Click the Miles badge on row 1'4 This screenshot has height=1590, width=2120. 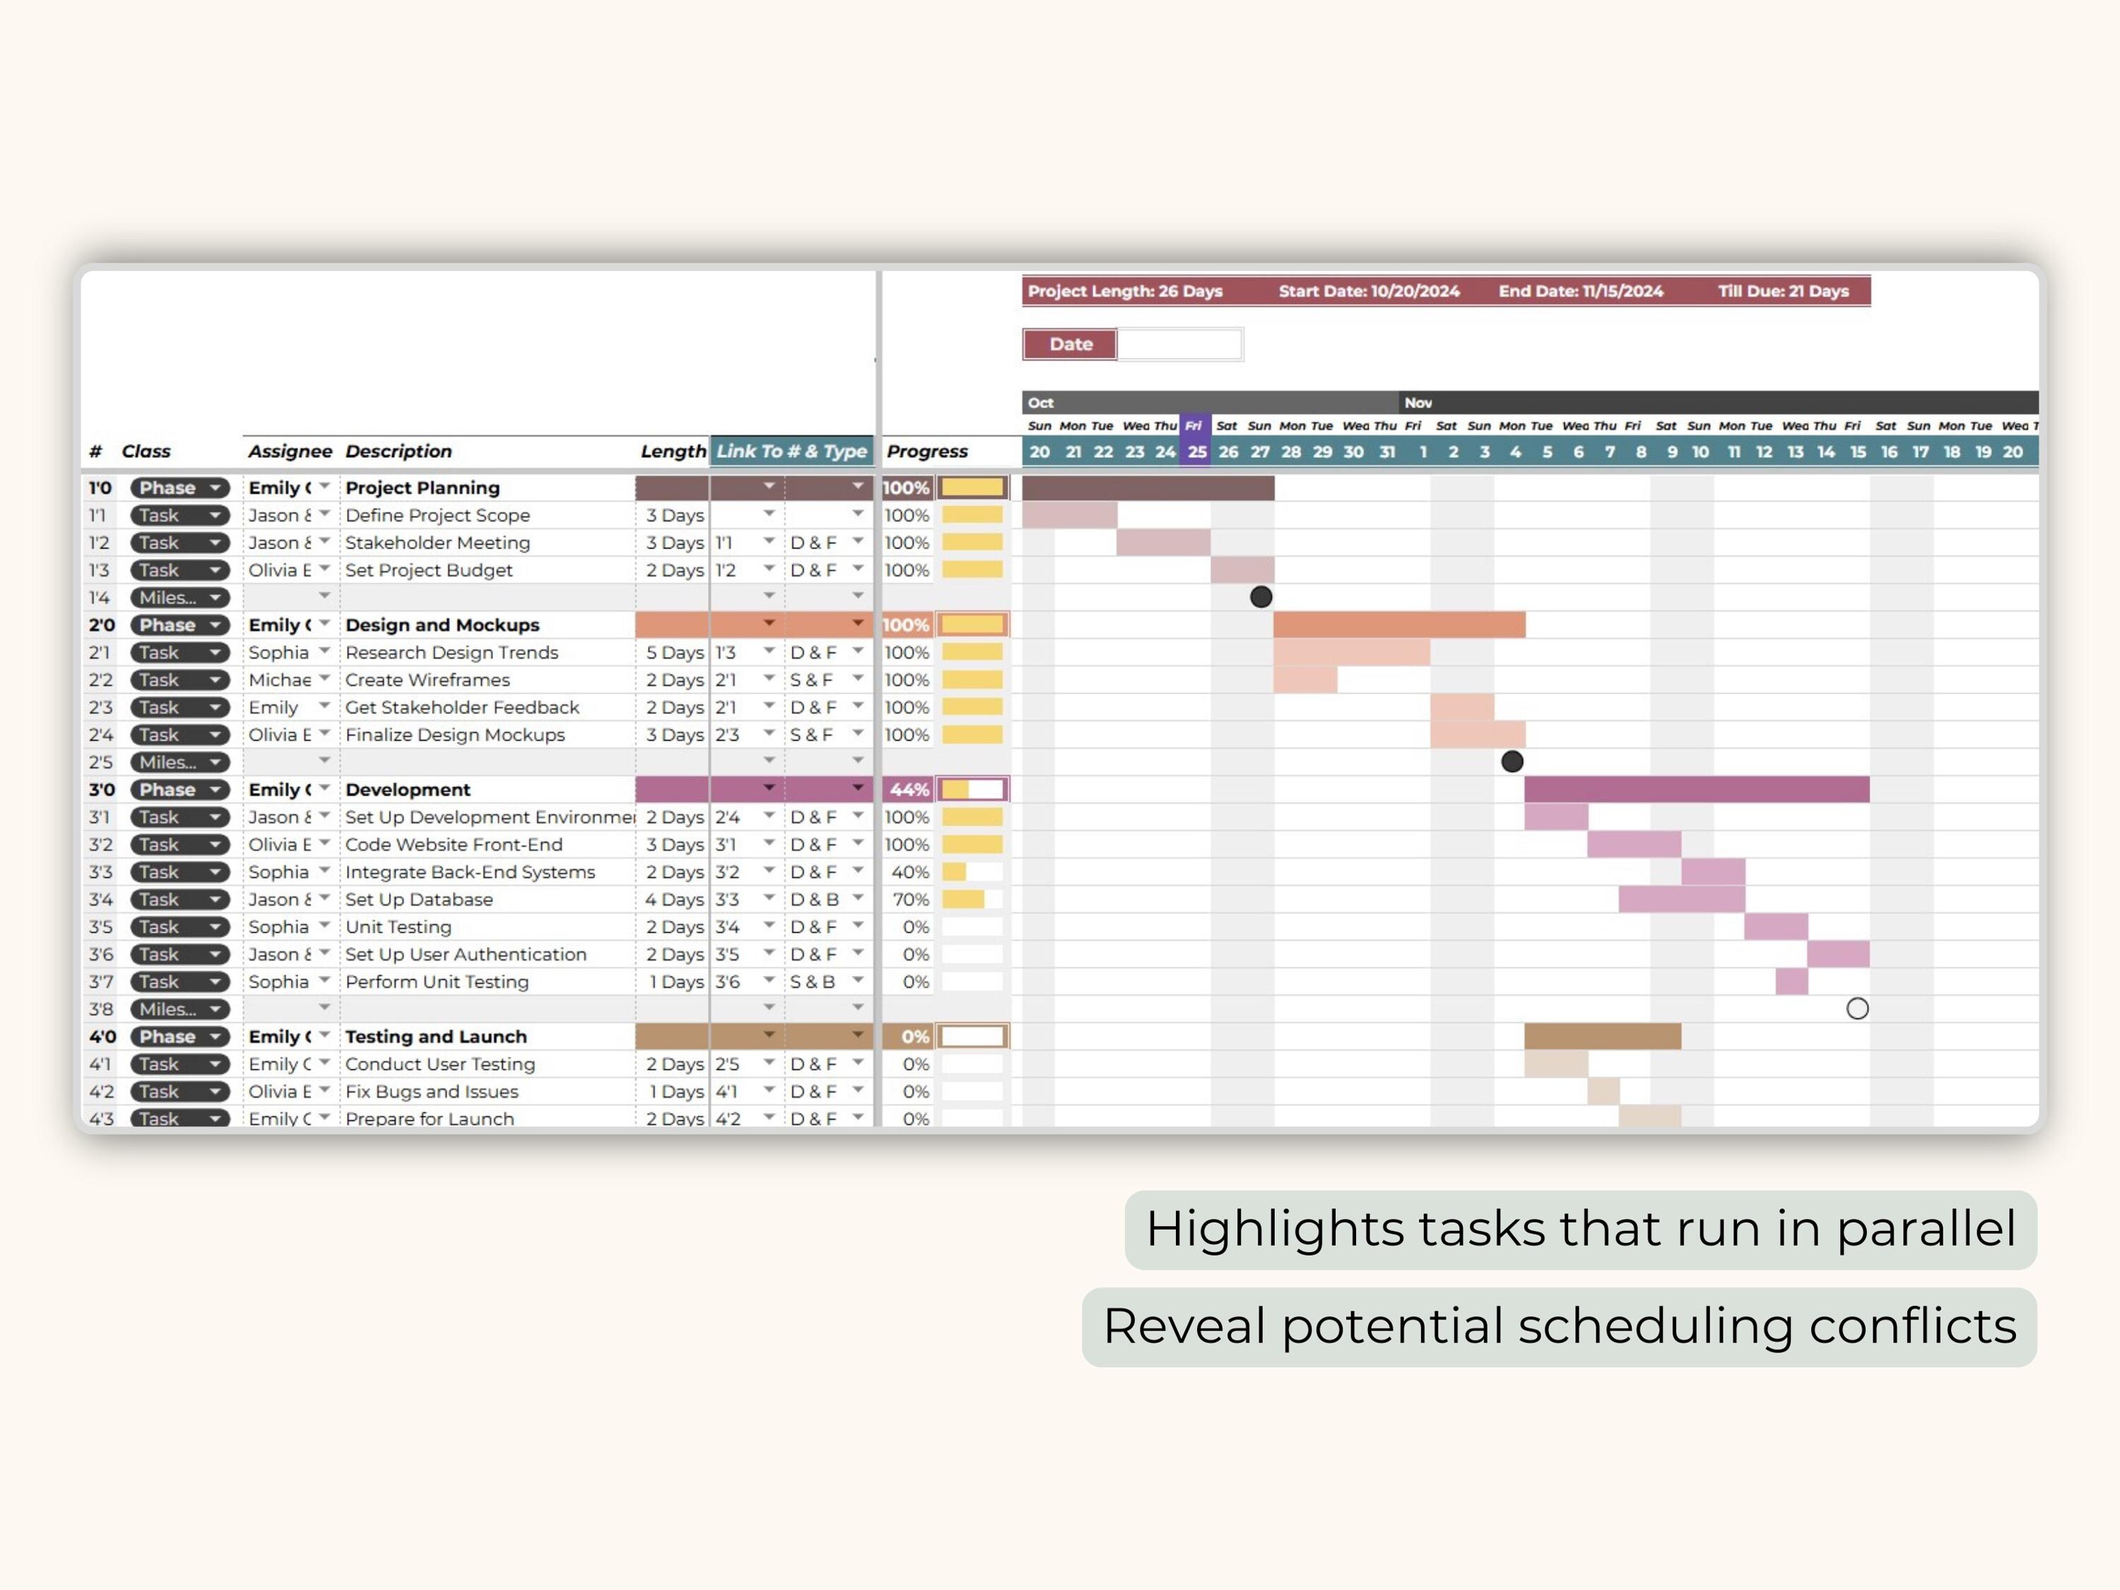point(177,597)
